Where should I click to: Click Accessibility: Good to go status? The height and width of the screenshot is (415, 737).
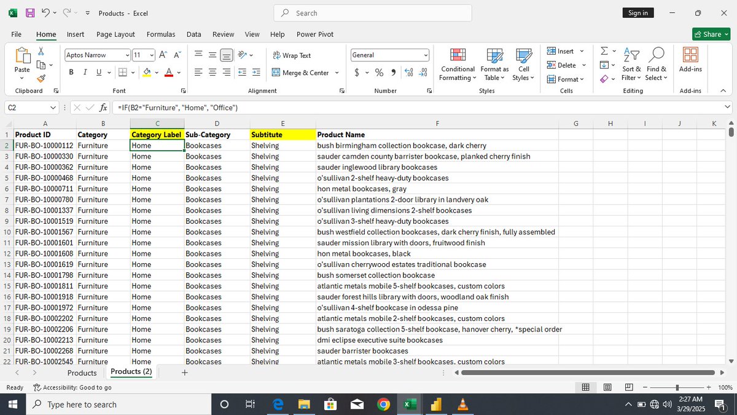(72, 387)
